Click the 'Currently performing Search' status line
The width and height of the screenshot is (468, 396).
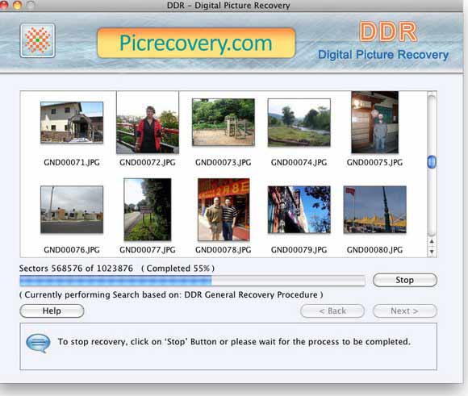click(x=171, y=295)
